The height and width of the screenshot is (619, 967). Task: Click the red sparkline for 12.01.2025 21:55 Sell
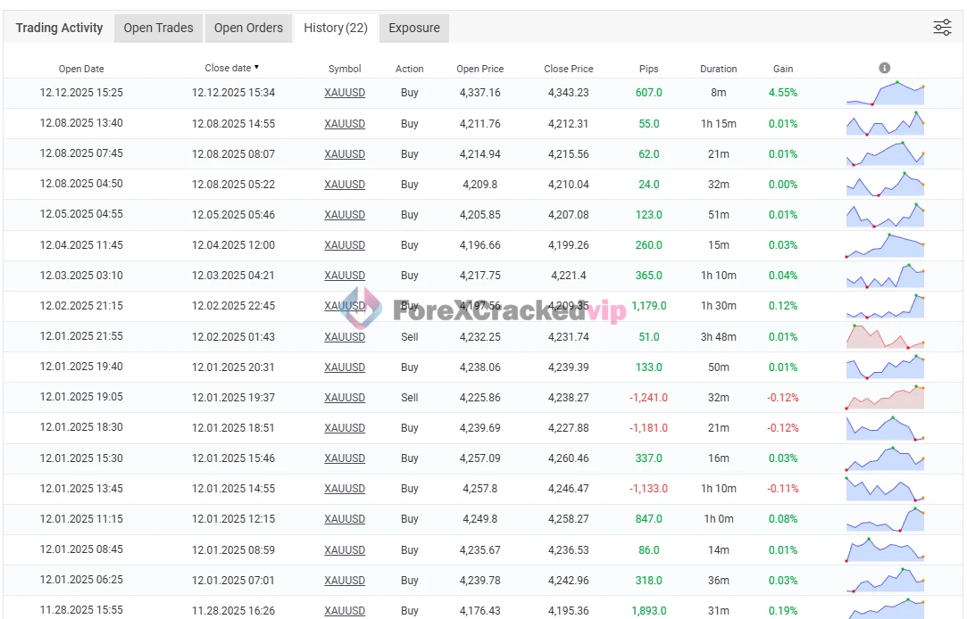coord(885,337)
